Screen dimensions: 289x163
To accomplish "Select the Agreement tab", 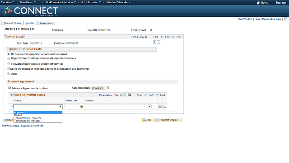I will tap(46, 23).
